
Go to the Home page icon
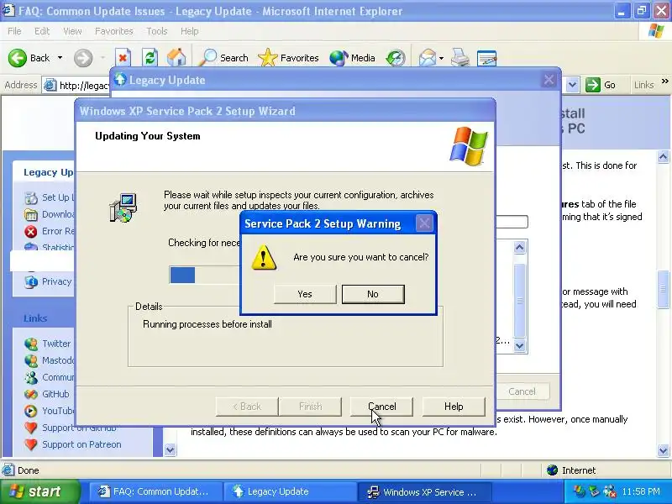(176, 57)
